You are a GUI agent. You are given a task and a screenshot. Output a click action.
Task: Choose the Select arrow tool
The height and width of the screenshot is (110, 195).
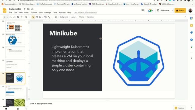pos(33,17)
